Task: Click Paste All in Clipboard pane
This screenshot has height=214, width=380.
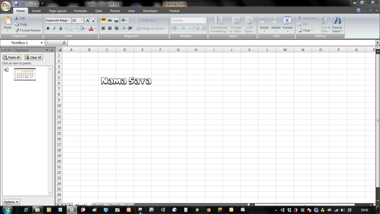Action: click(x=12, y=57)
